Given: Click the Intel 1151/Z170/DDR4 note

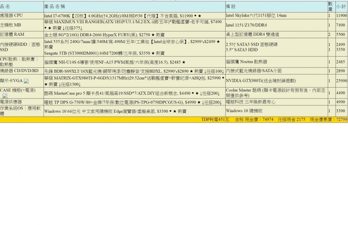Looking at the screenshot, I should pyautogui.click(x=246, y=25).
